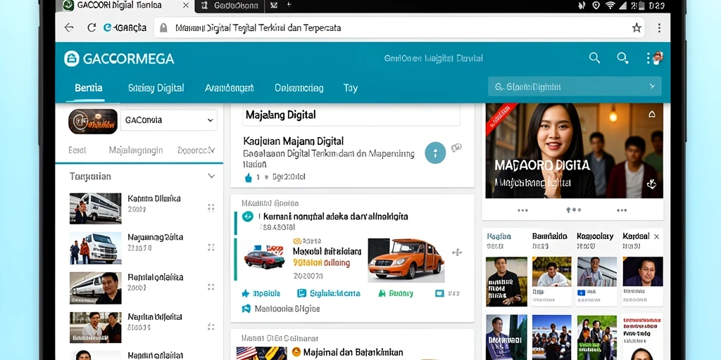The image size is (721, 360).
Task: Open the orange car image
Action: (x=406, y=259)
